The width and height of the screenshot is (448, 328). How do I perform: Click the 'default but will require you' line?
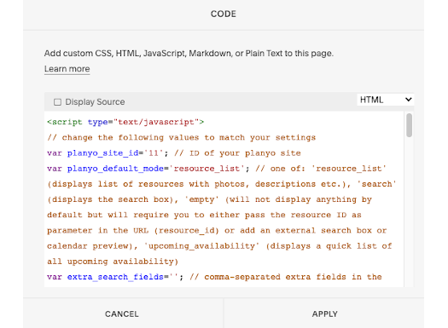[x=204, y=215]
